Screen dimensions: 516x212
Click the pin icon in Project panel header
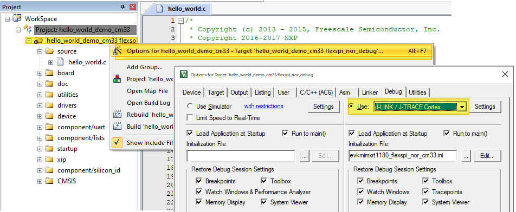pos(122,6)
